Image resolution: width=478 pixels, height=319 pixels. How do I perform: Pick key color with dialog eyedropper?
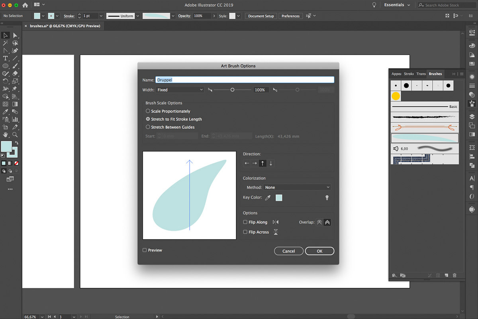[268, 197]
